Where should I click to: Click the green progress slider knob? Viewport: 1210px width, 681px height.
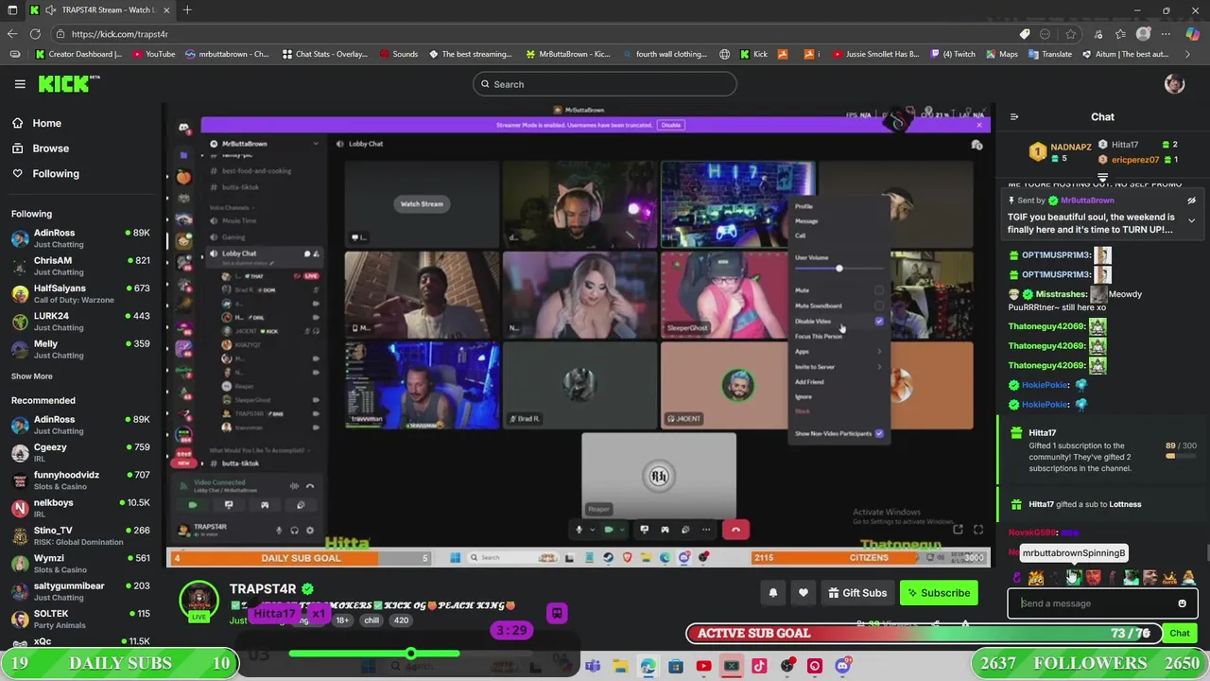pos(410,654)
